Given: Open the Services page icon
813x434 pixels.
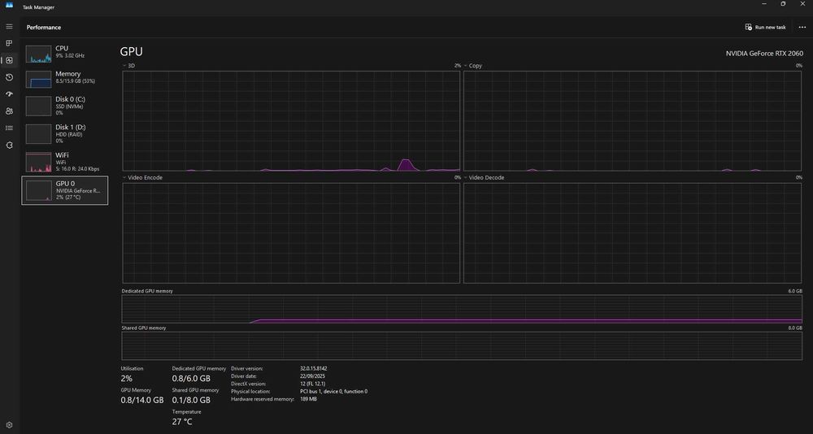Looking at the screenshot, I should click(9, 145).
